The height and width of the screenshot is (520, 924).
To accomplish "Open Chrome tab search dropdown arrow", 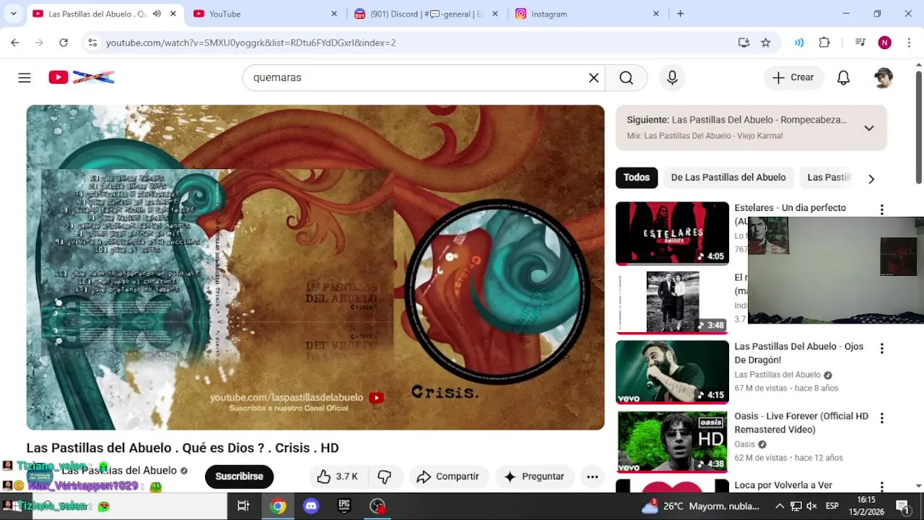I will coord(13,14).
